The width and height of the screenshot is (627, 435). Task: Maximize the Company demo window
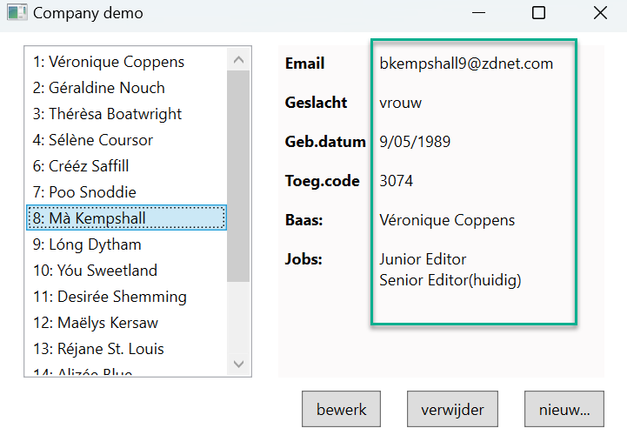coord(538,13)
